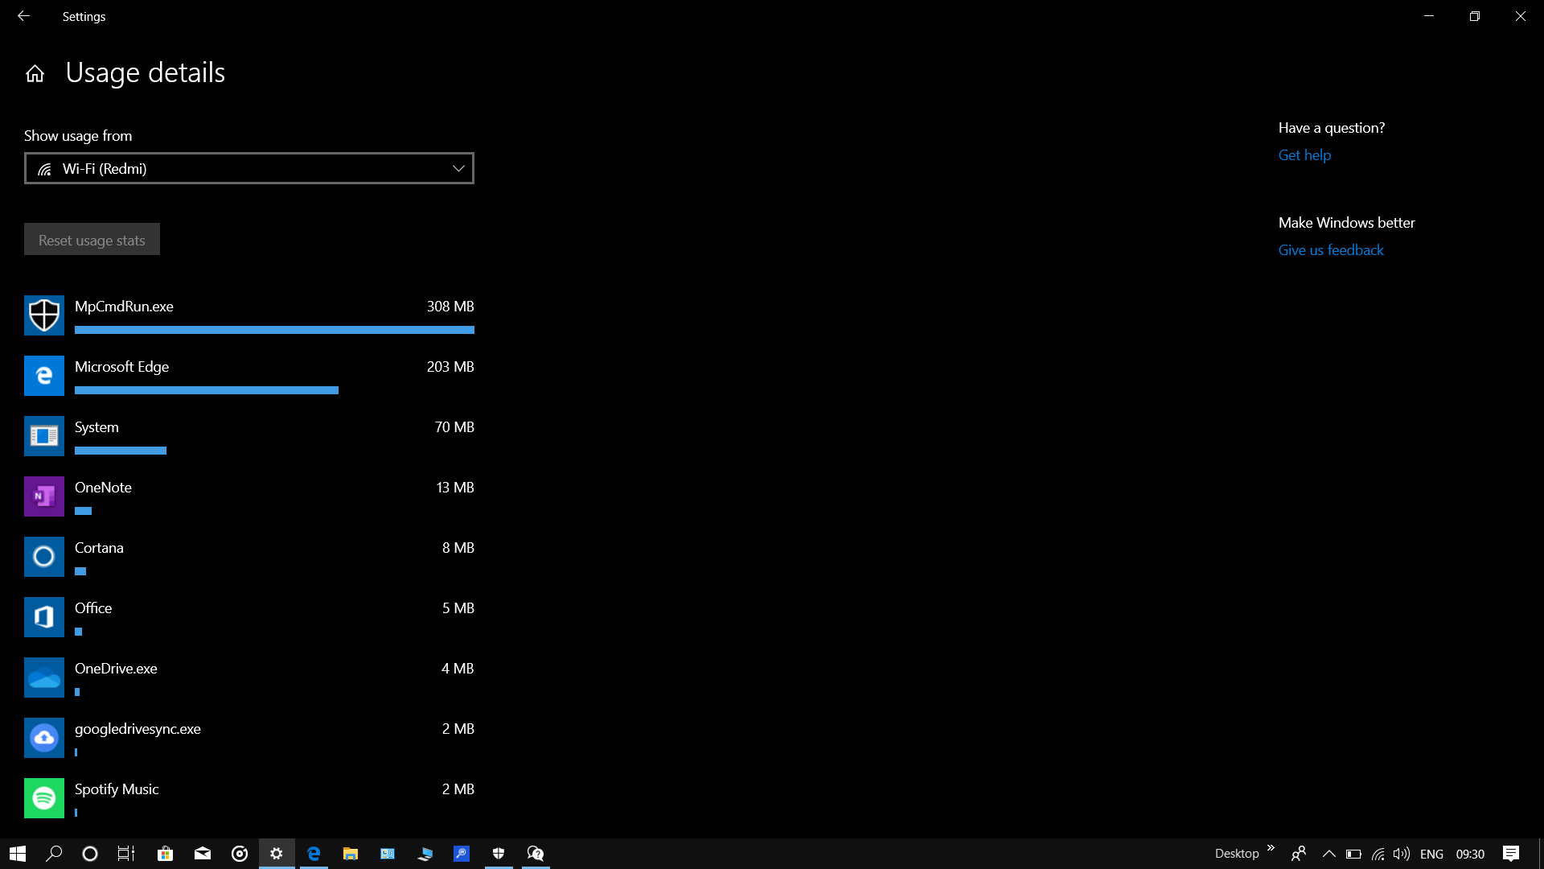The width and height of the screenshot is (1544, 869).
Task: Open the Wi-Fi (Redmi) usage dropdown
Action: pos(249,168)
